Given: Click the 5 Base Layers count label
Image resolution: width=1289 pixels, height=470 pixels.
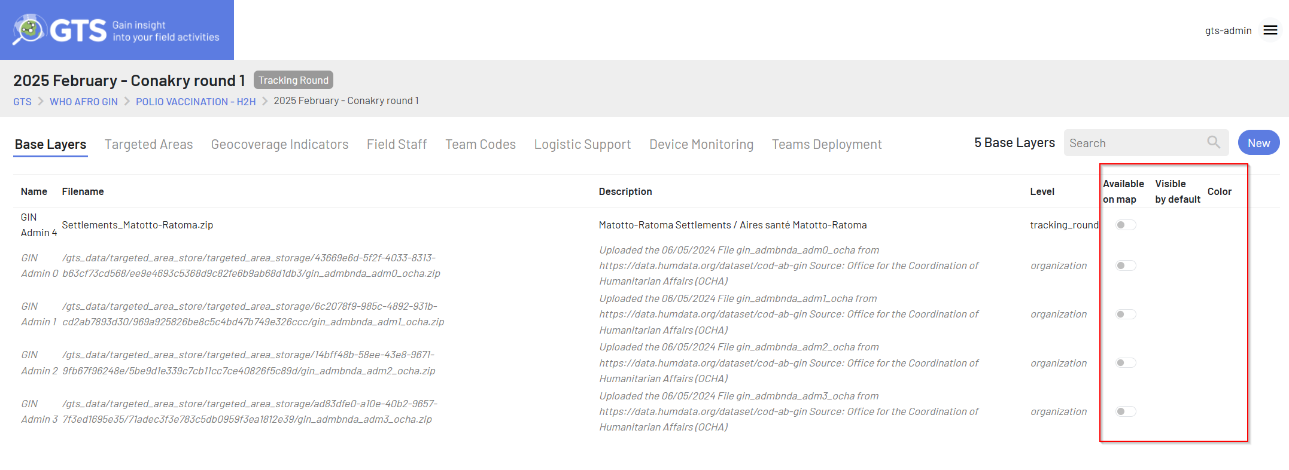Looking at the screenshot, I should pos(1014,143).
